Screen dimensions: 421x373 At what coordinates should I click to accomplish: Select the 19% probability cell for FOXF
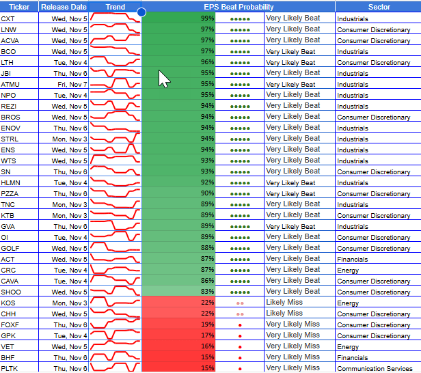tap(178, 324)
